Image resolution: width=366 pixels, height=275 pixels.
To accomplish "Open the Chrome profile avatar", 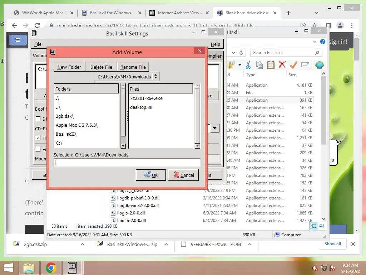I will tap(340, 25).
